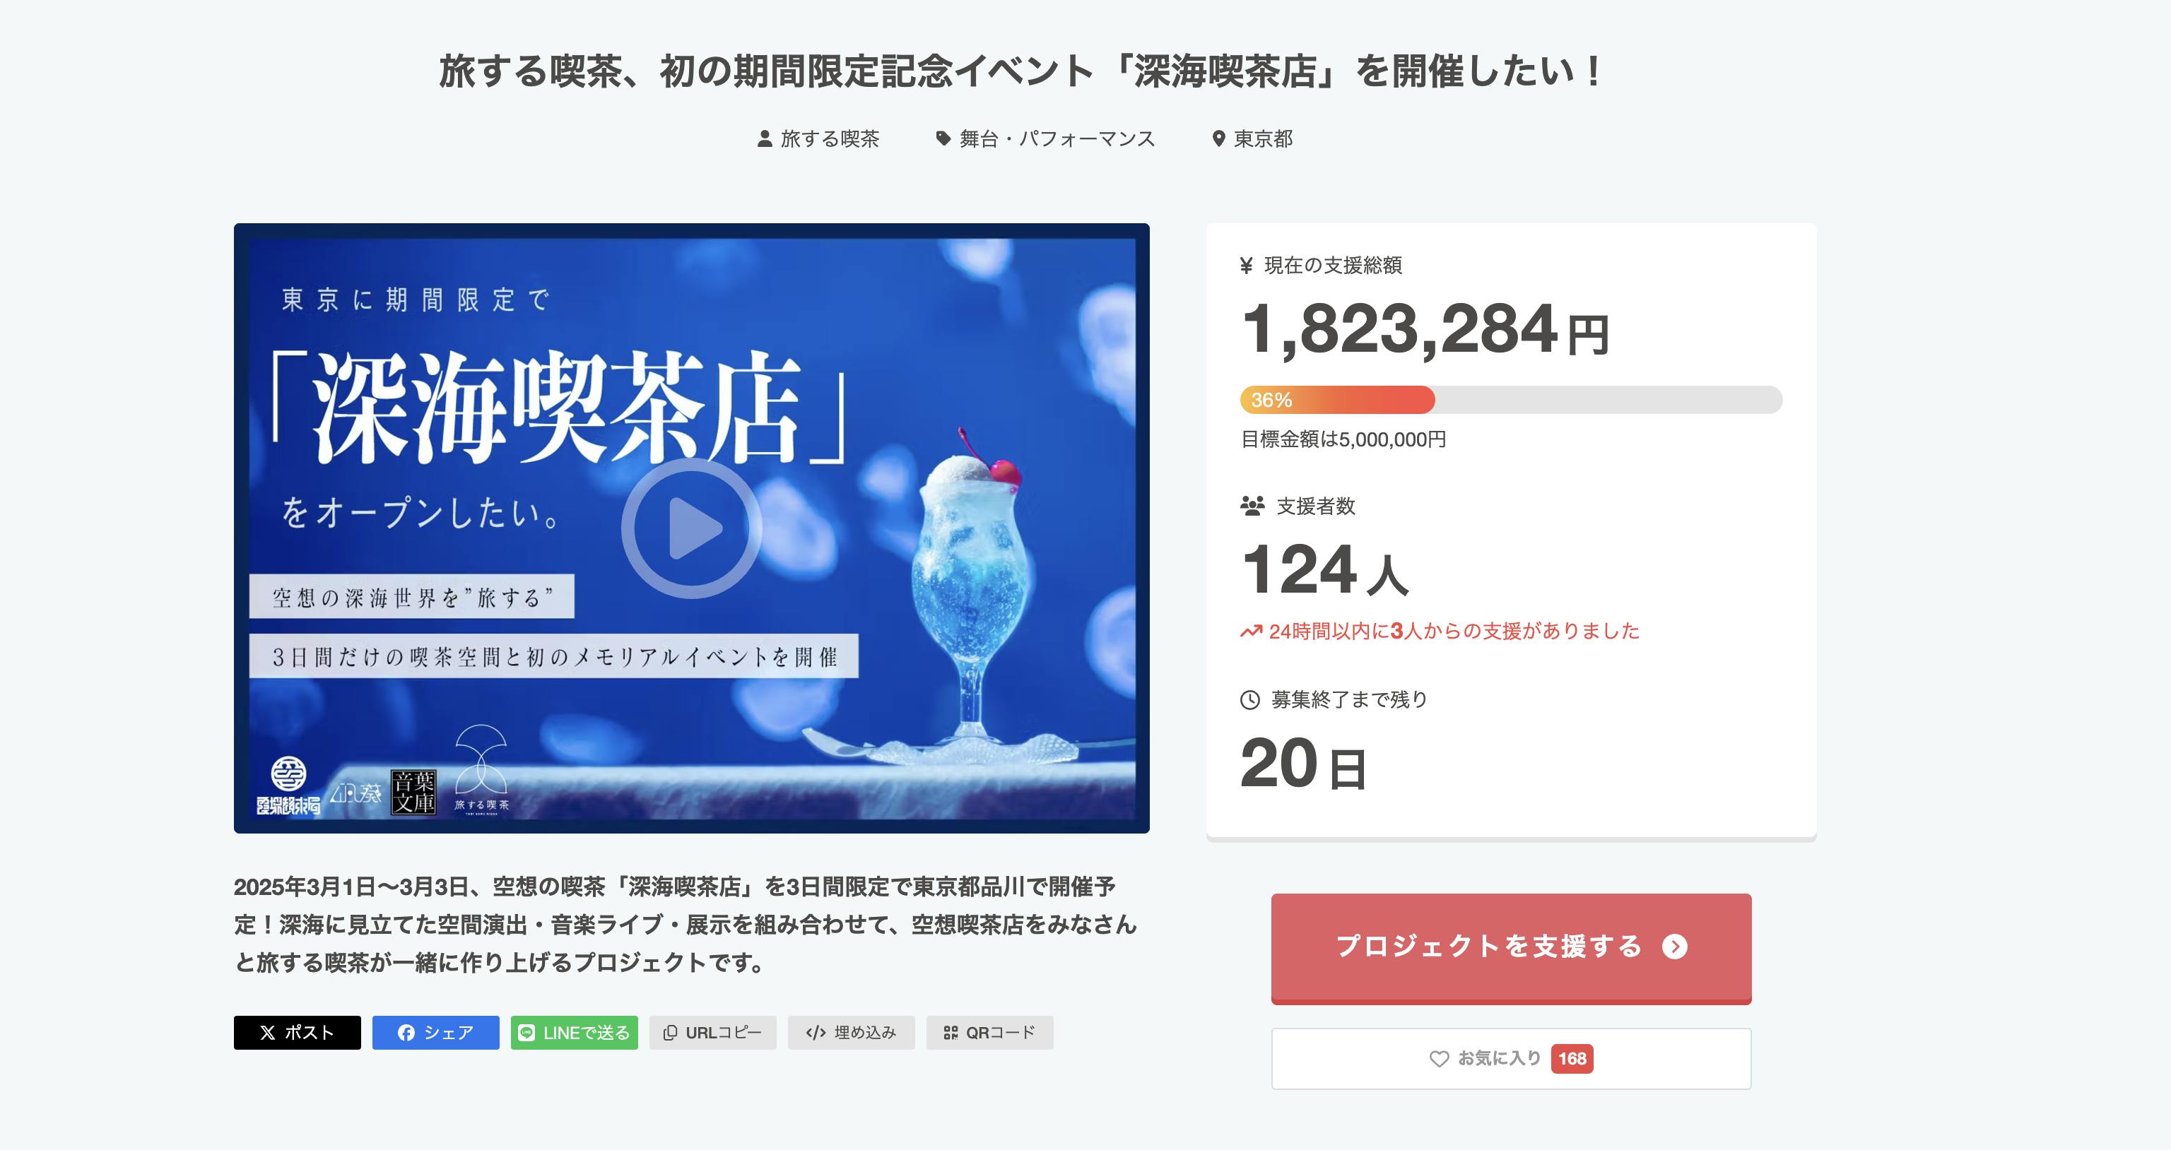This screenshot has width=2171, height=1150.
Task: Click the tag icon beside 舞台・パフォーマンス
Action: click(x=943, y=139)
